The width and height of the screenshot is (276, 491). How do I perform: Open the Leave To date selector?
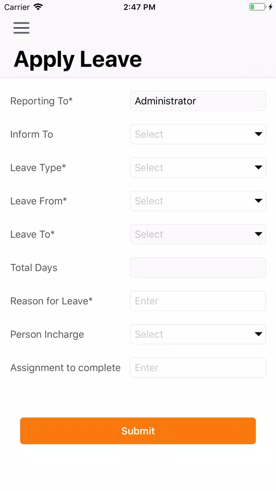198,234
